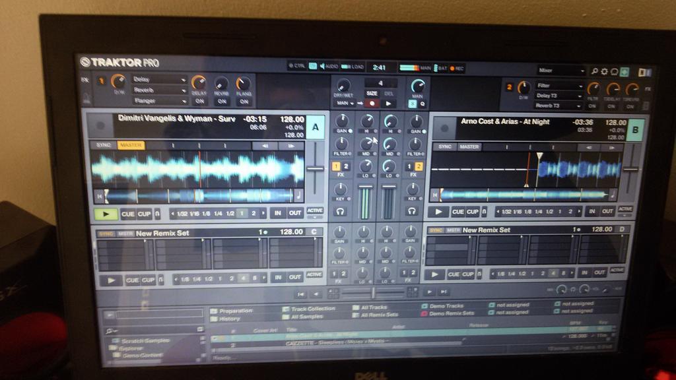Screen dimensions: 676x380
Task: Select Deck B letter focus button
Action: tap(635, 130)
